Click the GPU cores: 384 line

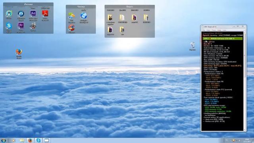(210, 68)
